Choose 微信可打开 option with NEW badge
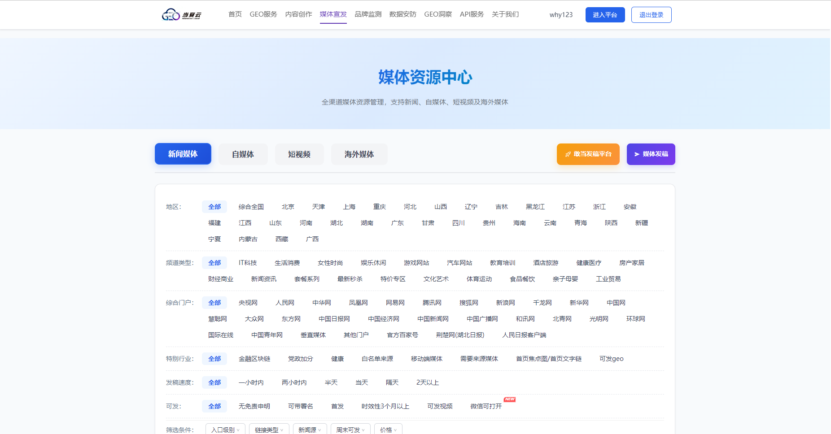Image resolution: width=831 pixels, height=434 pixels. tap(486, 406)
